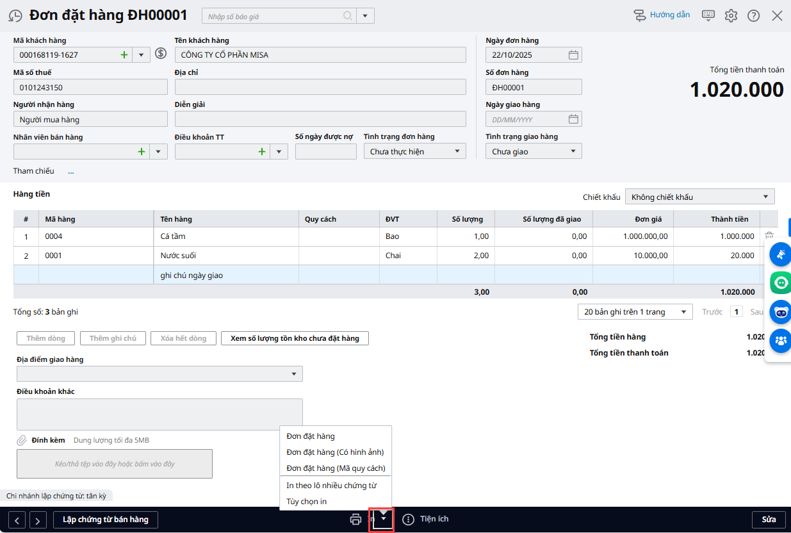Screen dimensions: 791x533
Task: Click the order history clock icon
Action: tap(15, 16)
